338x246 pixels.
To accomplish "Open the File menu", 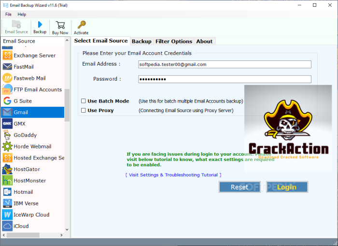I will click(8, 14).
